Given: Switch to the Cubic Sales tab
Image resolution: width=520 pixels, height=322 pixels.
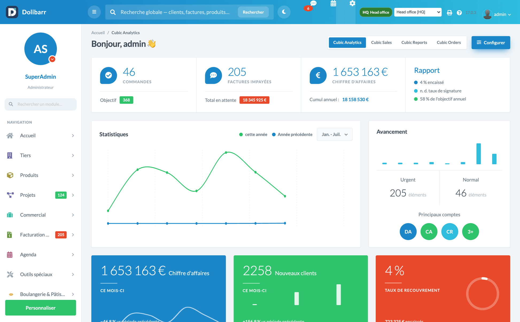Looking at the screenshot, I should point(381,43).
